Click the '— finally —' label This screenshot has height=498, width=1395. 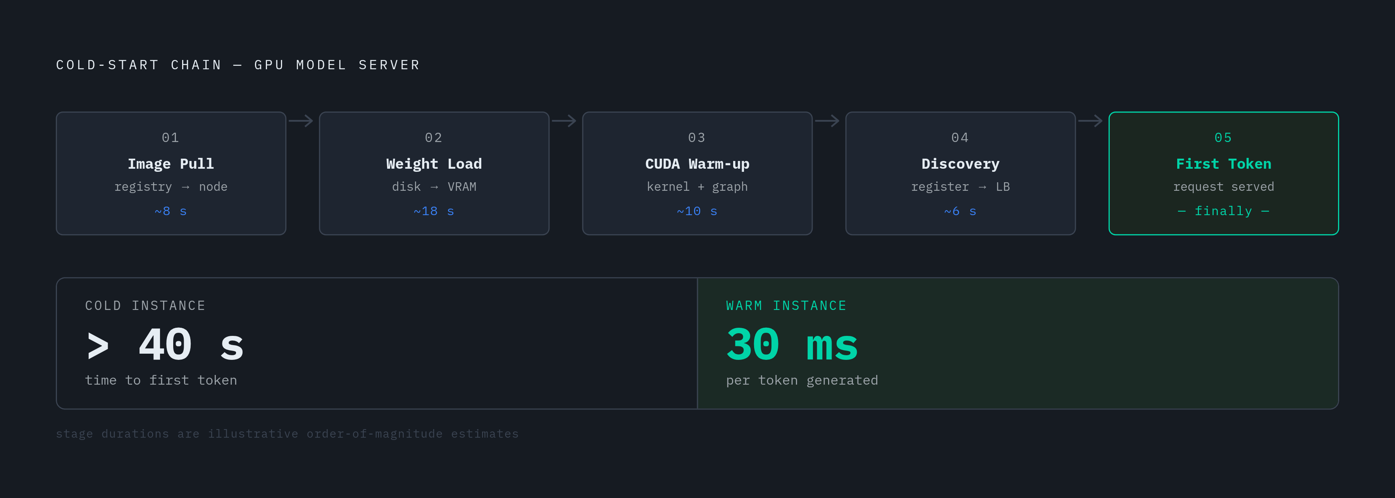point(1223,211)
